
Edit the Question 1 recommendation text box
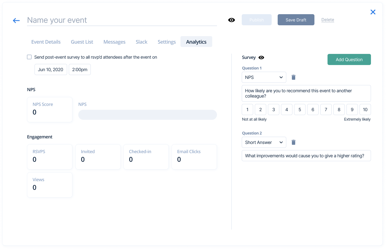(x=306, y=93)
